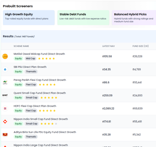The image size is (156, 147).
Task: Open the Stable Debt Funds screener card
Action: coord(83,18)
